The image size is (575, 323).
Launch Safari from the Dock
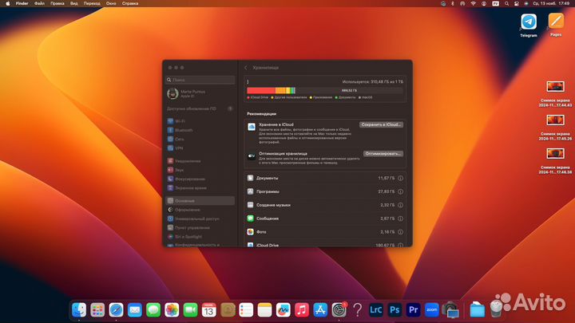click(x=117, y=309)
